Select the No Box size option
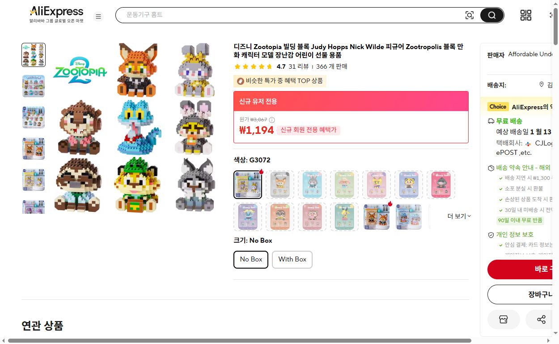This screenshot has height=344, width=559. click(251, 259)
